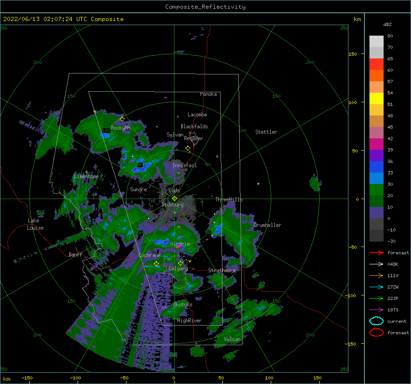Click the blue 33 dBZ color swatch
The width and height of the screenshot is (411, 384).
click(x=376, y=167)
